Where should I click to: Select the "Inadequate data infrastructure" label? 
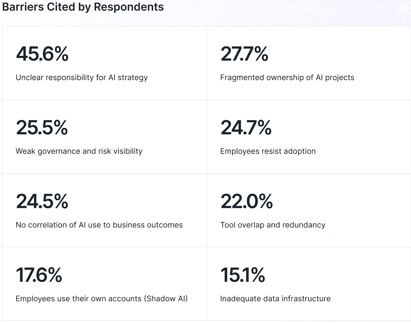[275, 299]
